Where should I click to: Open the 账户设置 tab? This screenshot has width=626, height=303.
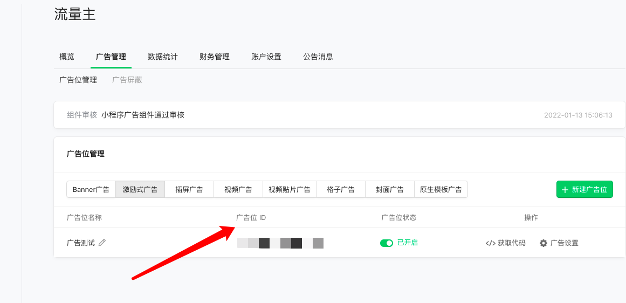tap(266, 57)
